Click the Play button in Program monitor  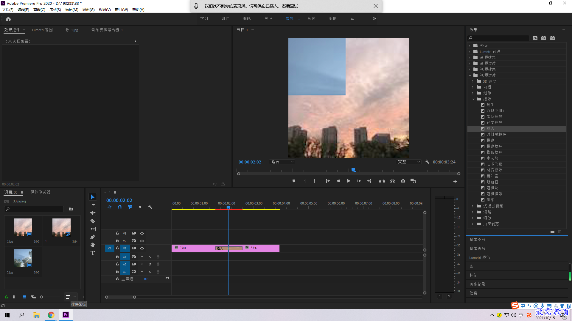(x=348, y=181)
